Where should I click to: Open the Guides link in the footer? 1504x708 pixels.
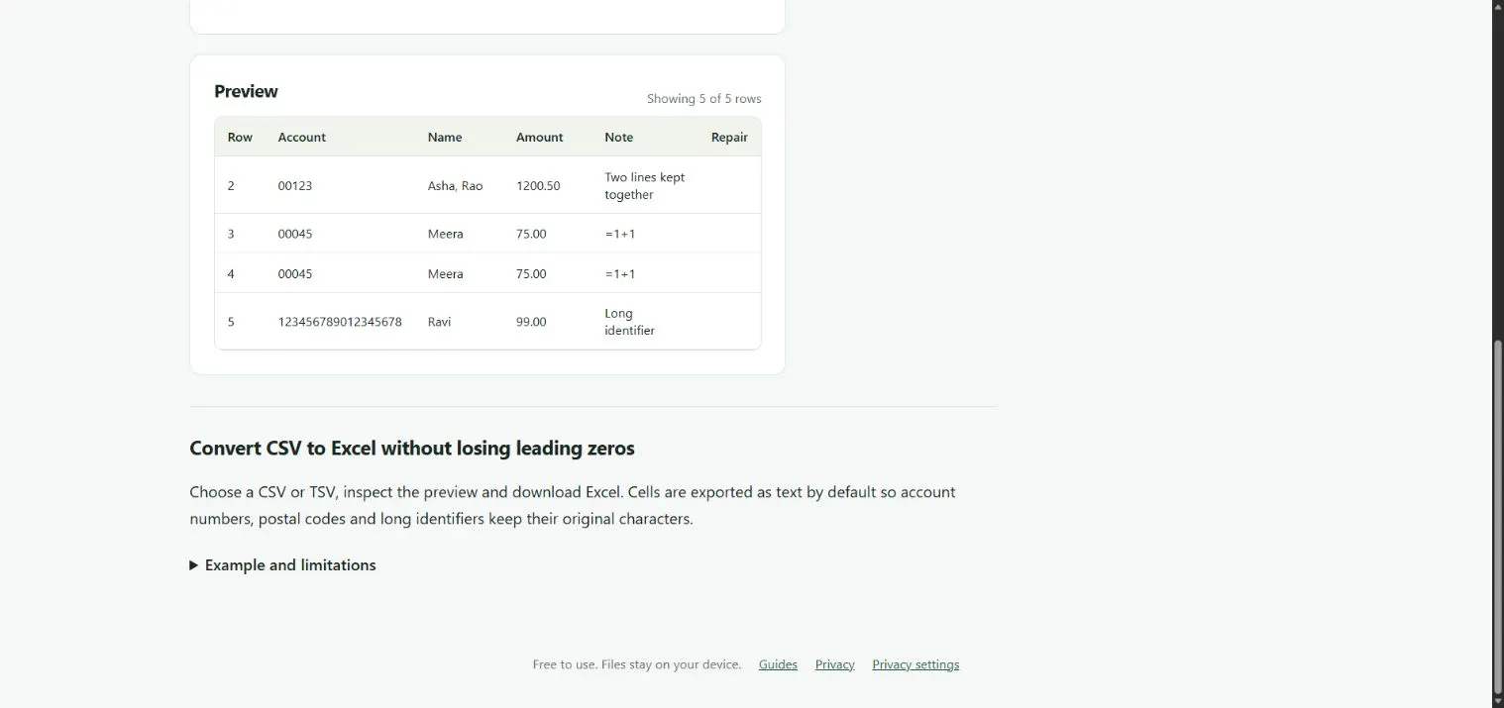point(778,664)
